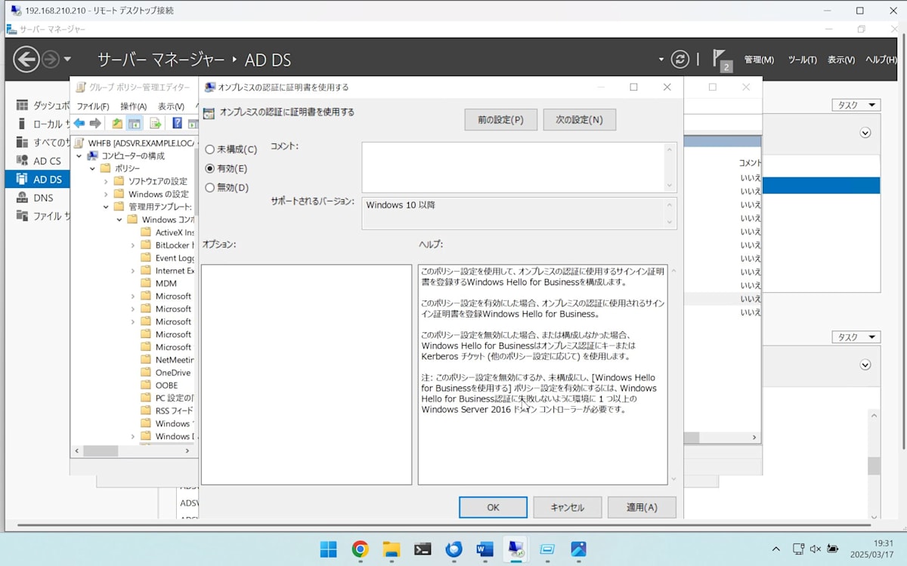
Task: Open the notifications flag showing 2 alerts
Action: click(x=720, y=59)
